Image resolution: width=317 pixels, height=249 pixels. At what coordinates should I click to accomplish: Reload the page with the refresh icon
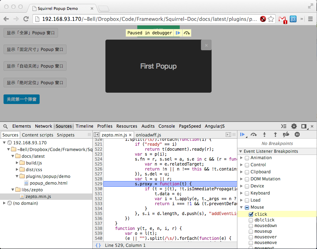click(26, 19)
